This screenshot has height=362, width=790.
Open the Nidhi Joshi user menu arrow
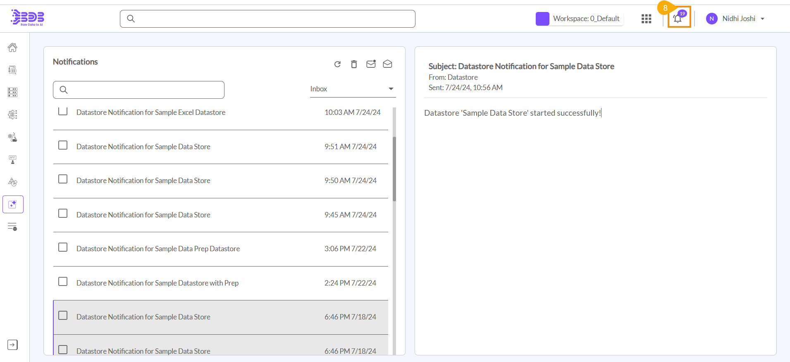pyautogui.click(x=762, y=19)
